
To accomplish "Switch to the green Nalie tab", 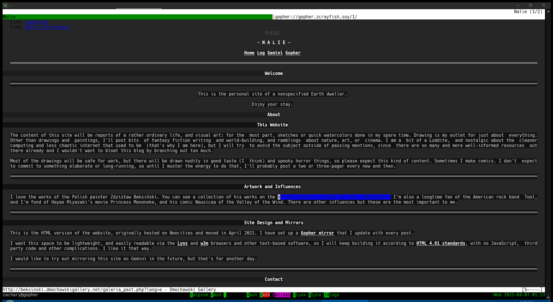I will 137,17.
